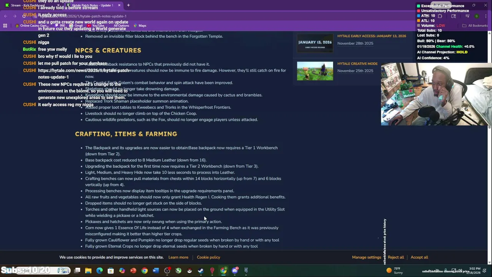Screen dimensions: 492x277
Task: Open Task View in the taskbar
Action: [x=77, y=270]
